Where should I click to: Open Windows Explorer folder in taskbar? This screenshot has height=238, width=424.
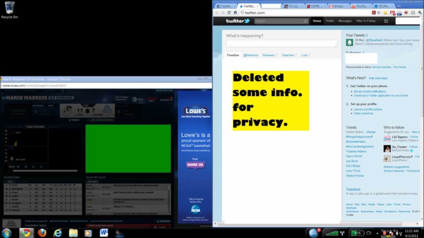click(73, 233)
